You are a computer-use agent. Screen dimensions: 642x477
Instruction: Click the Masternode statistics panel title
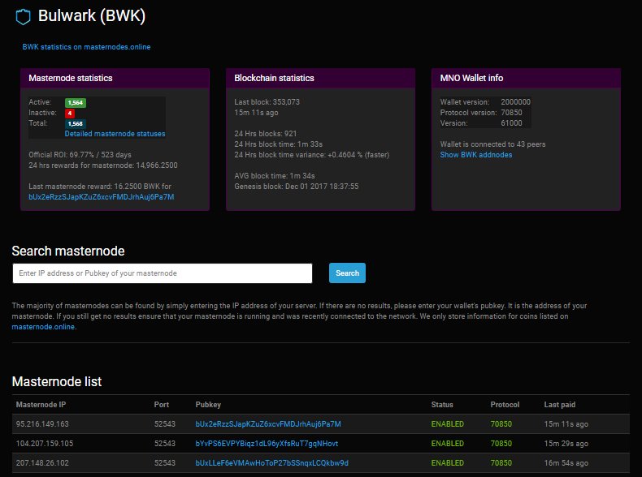pyautogui.click(x=71, y=78)
